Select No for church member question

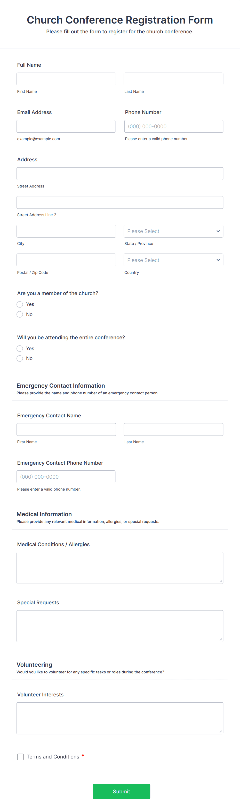click(20, 314)
